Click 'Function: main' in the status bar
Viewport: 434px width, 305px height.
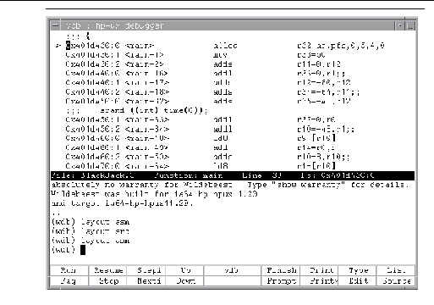coord(189,175)
